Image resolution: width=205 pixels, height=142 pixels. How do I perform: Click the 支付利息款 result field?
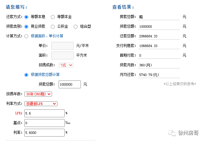(159, 46)
